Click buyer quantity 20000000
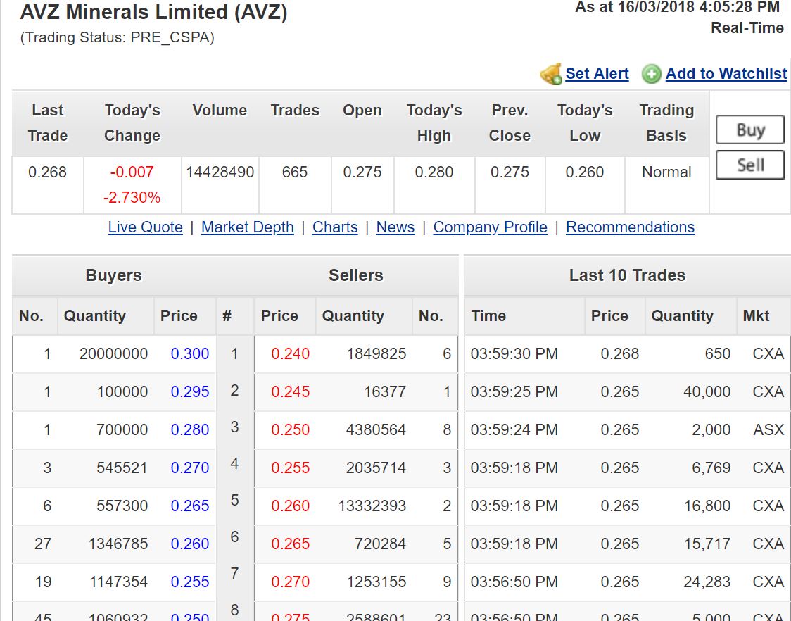 [113, 354]
